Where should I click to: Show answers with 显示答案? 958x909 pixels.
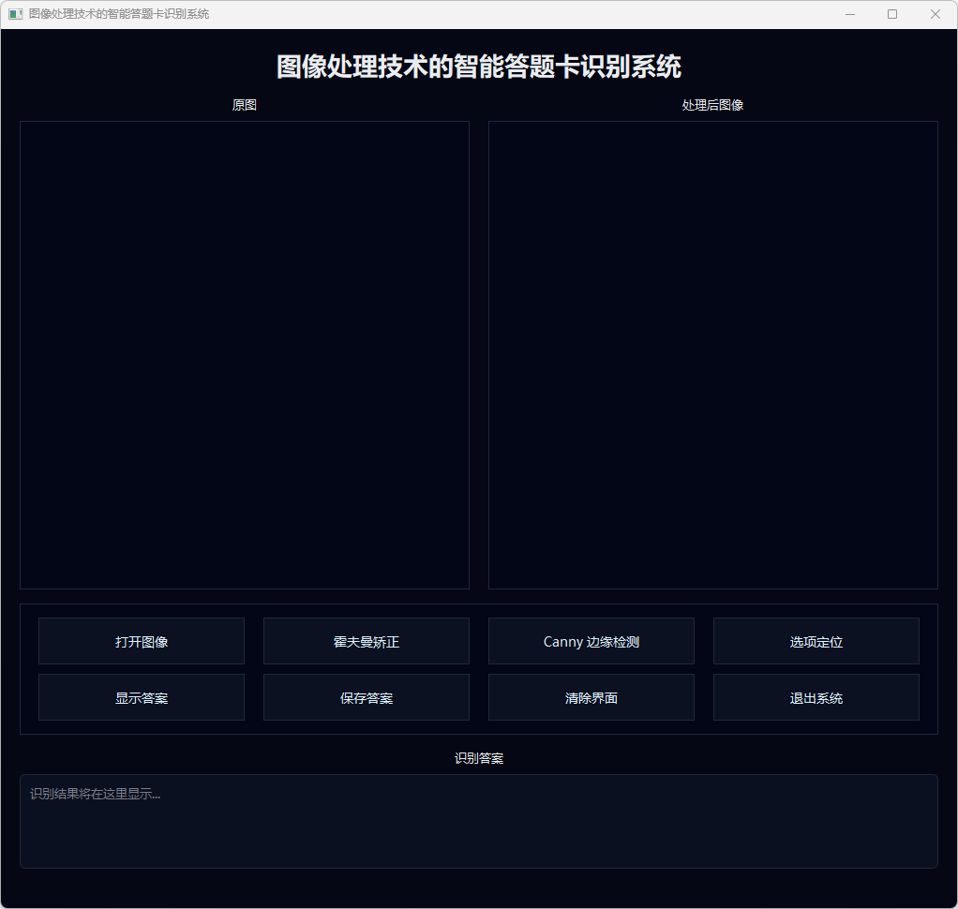(142, 698)
